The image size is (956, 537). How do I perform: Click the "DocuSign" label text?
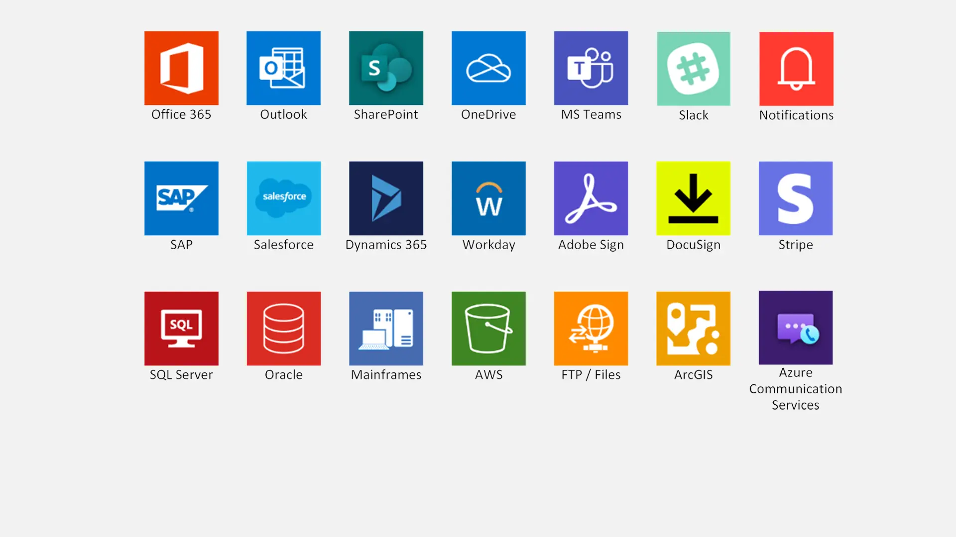point(693,245)
